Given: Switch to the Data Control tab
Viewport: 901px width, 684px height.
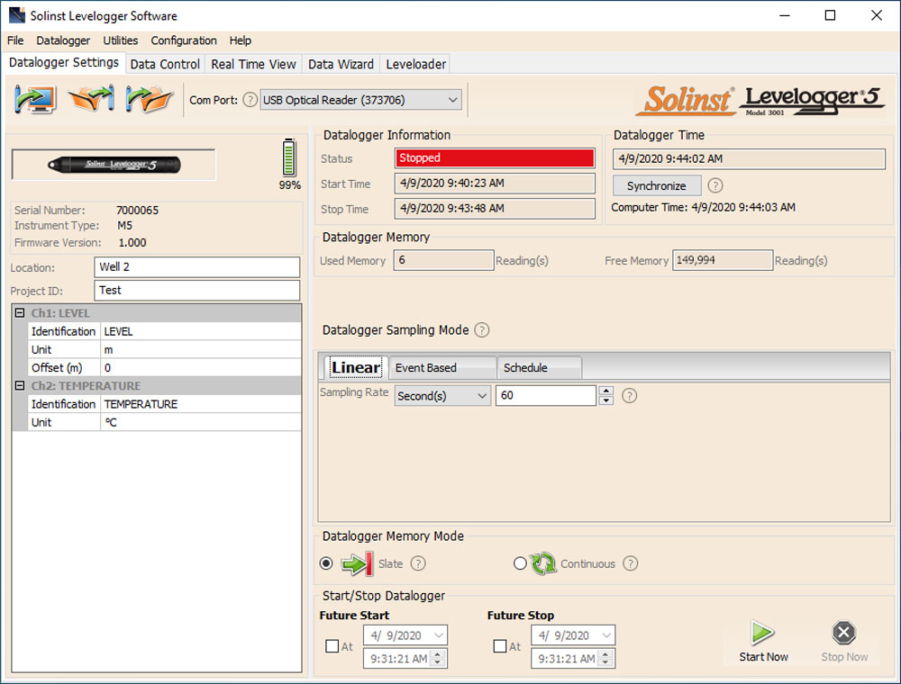Looking at the screenshot, I should [x=165, y=64].
